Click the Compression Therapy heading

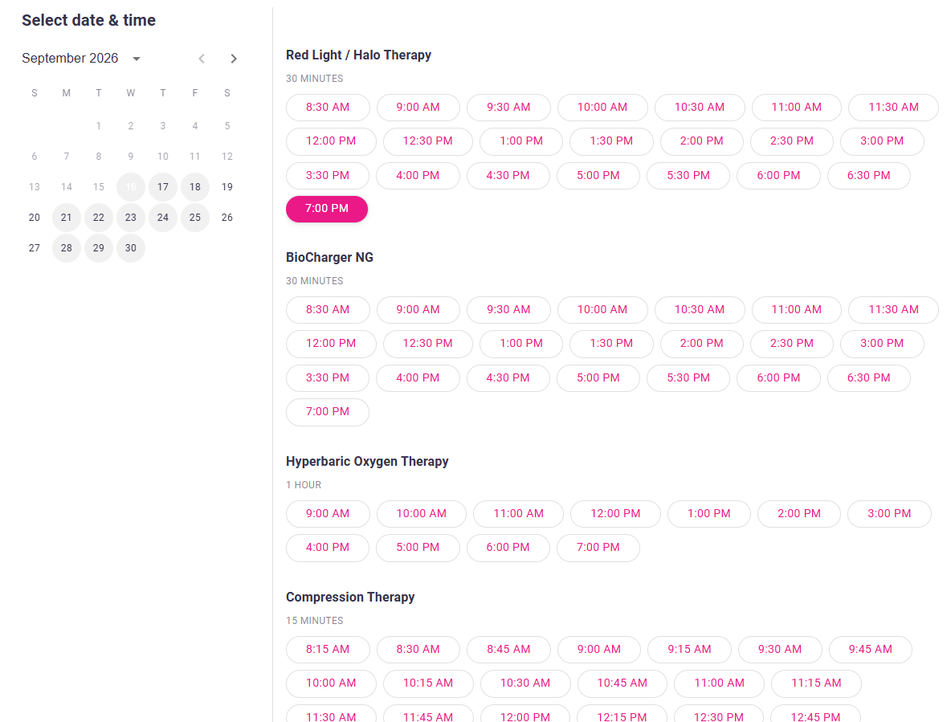point(350,597)
